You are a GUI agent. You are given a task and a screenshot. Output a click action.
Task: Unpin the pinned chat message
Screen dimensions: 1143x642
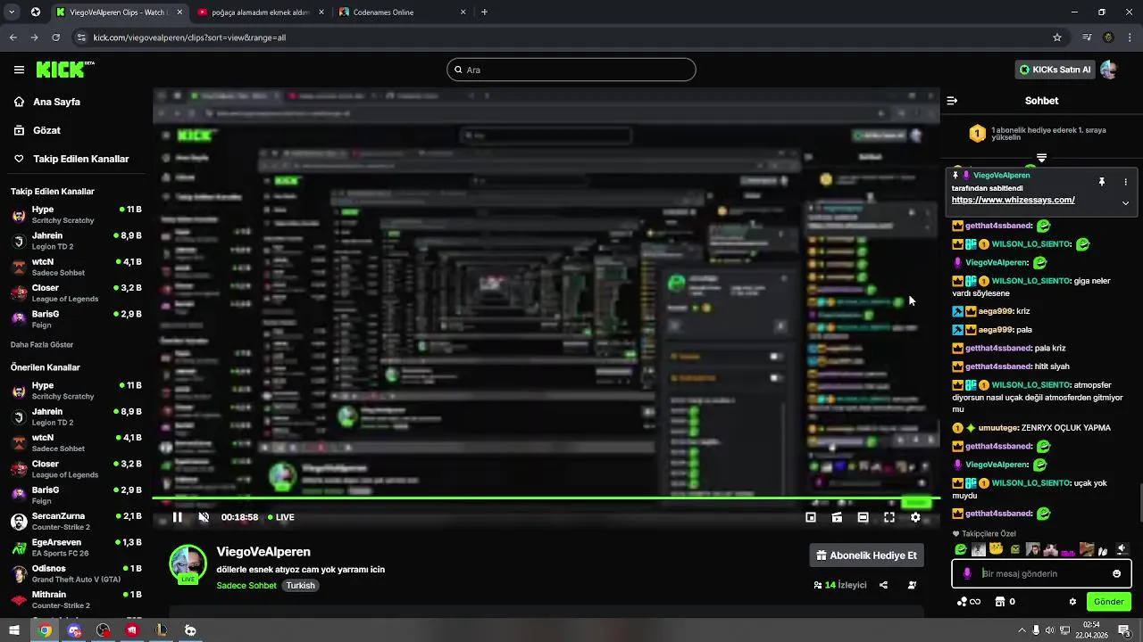pyautogui.click(x=1102, y=182)
